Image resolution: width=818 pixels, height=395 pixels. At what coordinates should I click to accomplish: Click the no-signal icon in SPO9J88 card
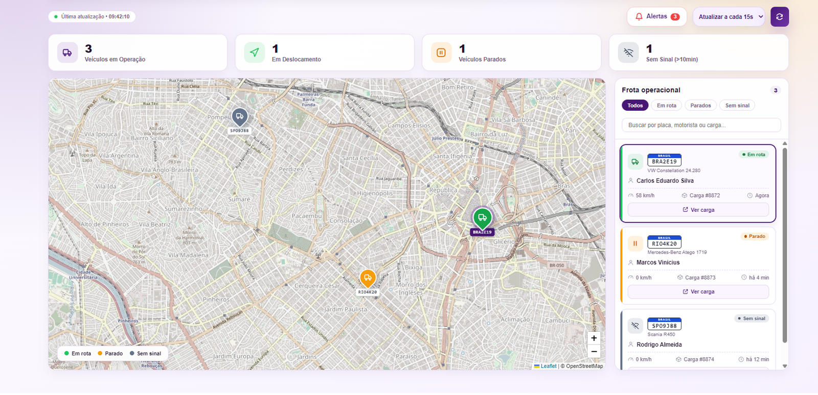(x=635, y=326)
